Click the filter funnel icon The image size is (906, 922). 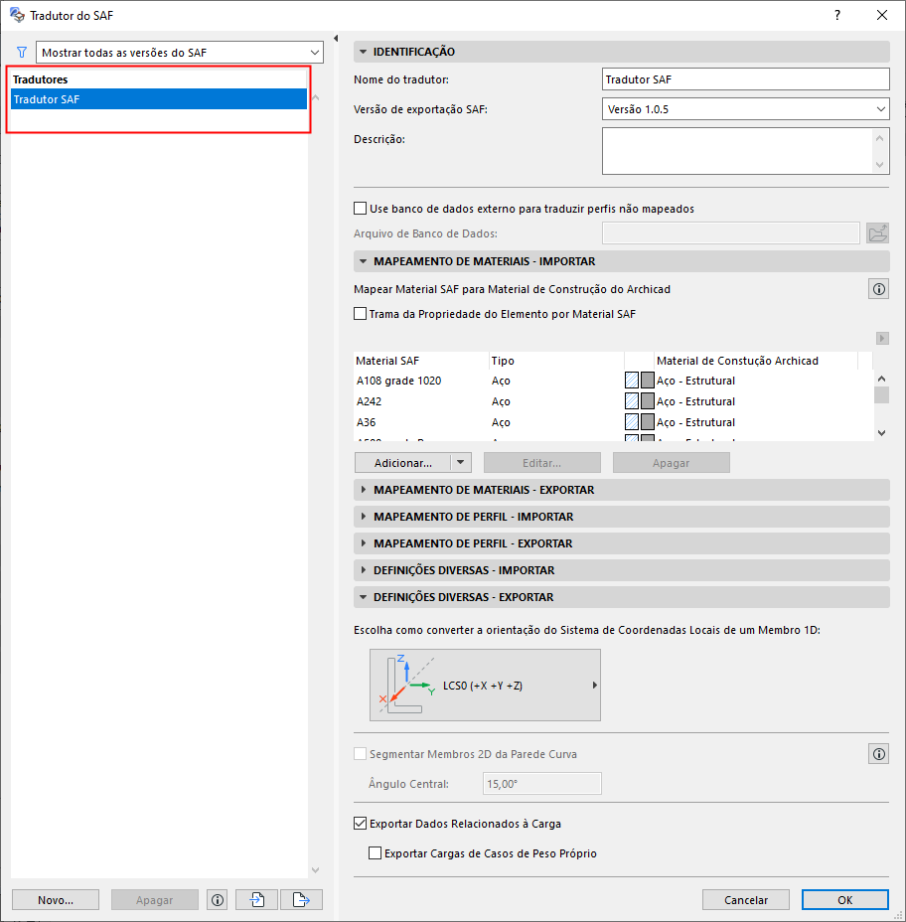coord(22,53)
